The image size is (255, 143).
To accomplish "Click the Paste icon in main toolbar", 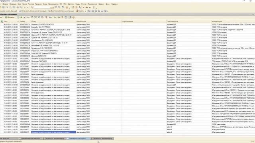I will pyautogui.click(x=14, y=7).
